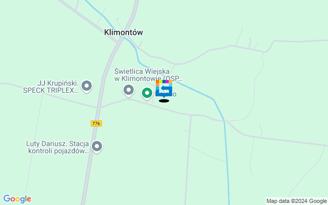Click the yellow 776 road shield
Screen dimensions: 328x205
point(96,124)
